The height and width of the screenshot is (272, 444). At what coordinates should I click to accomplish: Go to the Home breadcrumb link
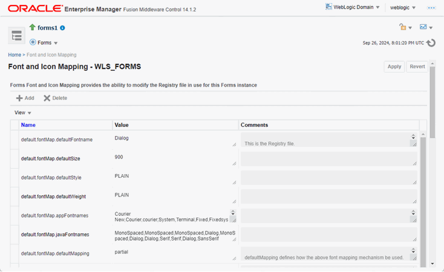click(15, 54)
